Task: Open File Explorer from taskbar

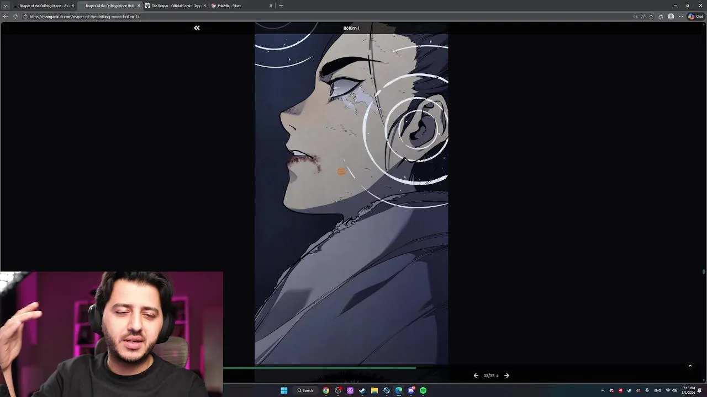Action: [374, 390]
